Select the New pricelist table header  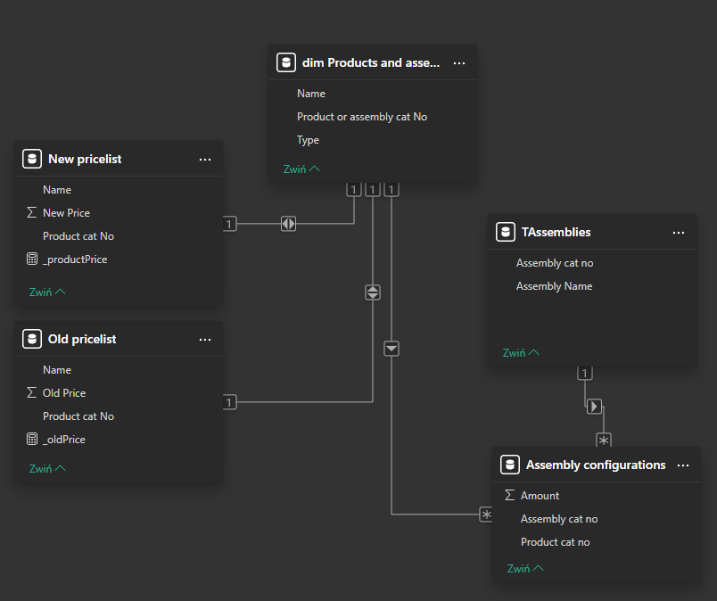[119, 160]
